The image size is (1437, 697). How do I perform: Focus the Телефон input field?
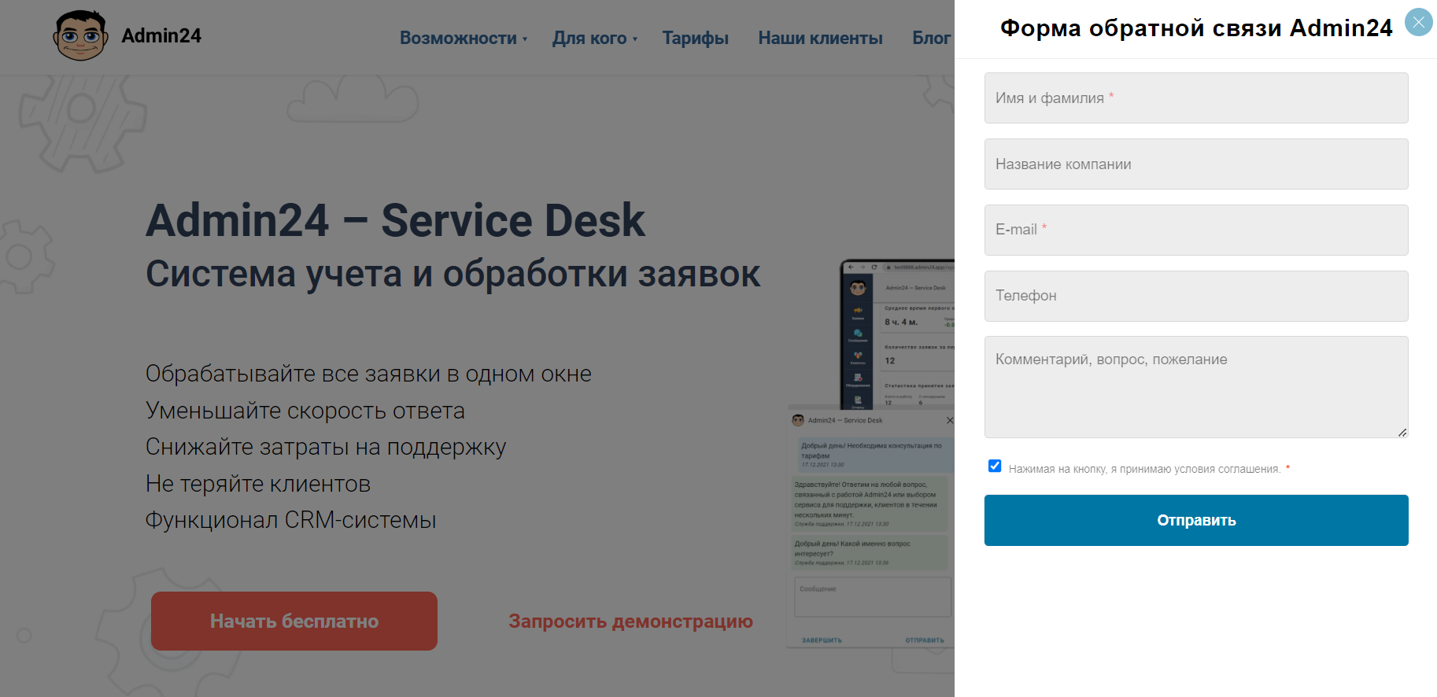[1196, 296]
